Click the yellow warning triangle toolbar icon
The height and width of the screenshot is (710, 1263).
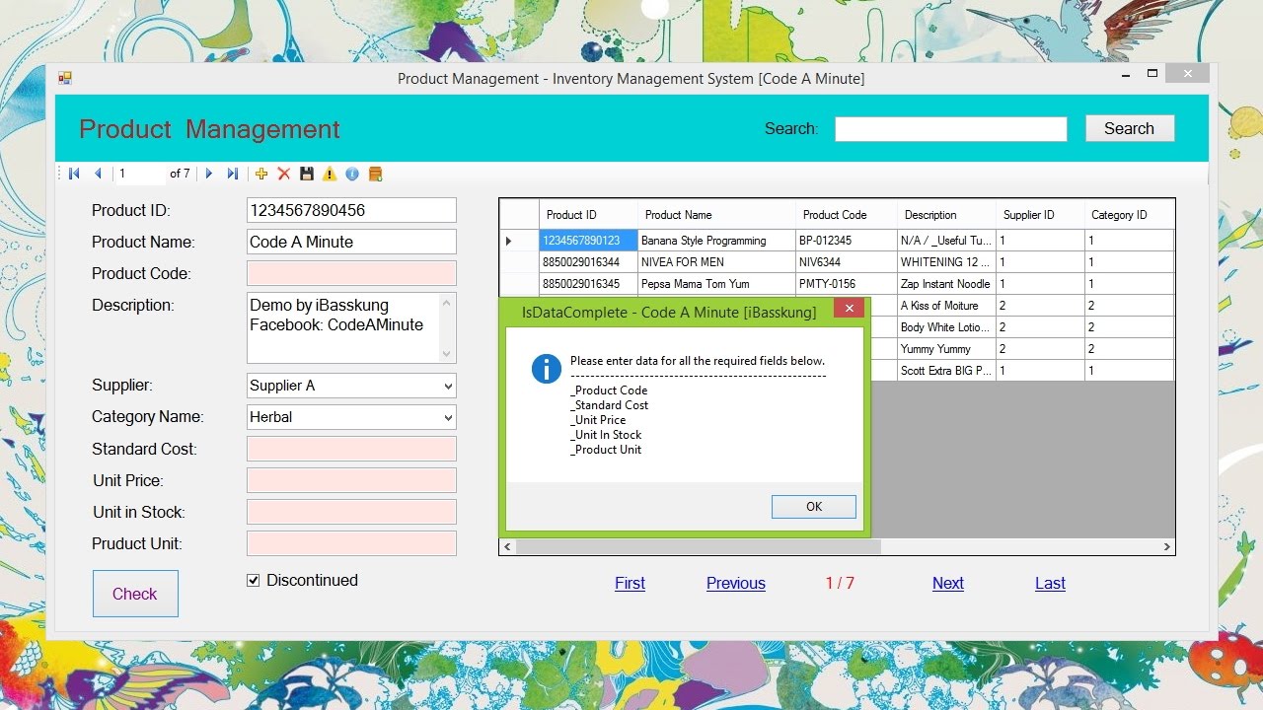(330, 174)
